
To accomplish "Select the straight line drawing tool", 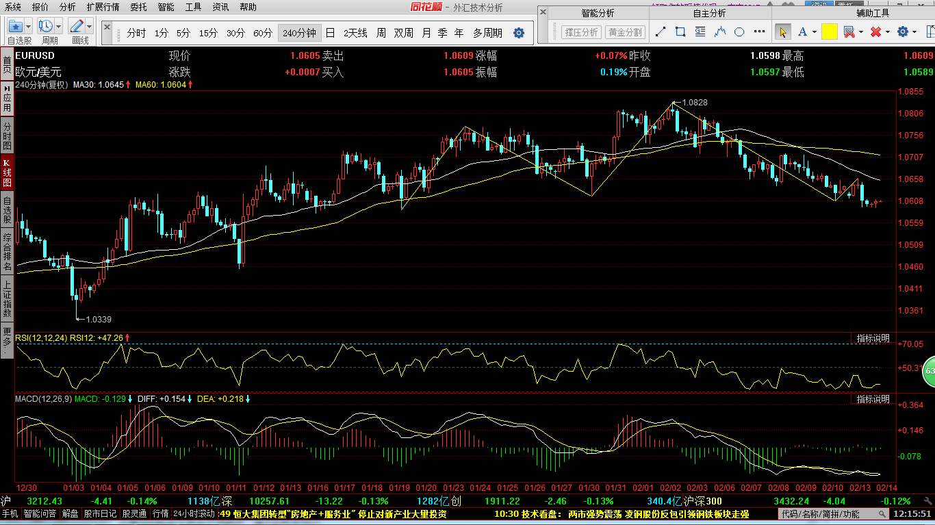I will (x=661, y=32).
